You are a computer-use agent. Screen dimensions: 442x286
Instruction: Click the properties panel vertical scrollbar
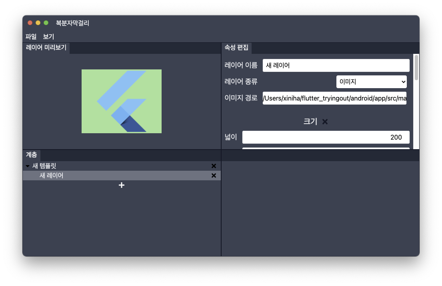click(x=416, y=68)
